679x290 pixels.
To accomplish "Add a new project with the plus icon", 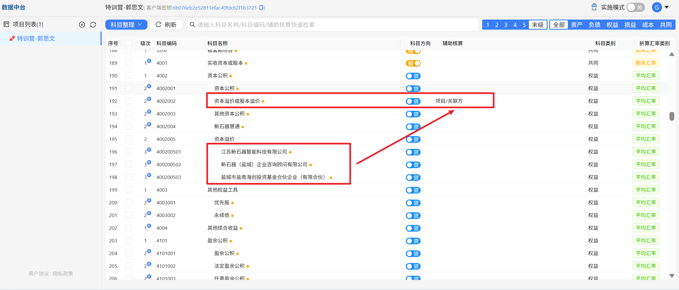I will [x=82, y=25].
